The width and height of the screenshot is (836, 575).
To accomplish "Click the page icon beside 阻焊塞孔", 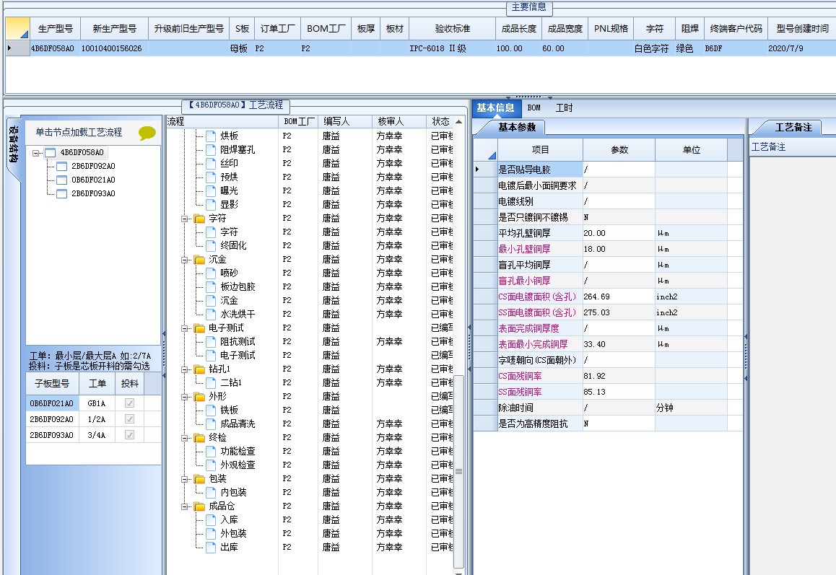I will (211, 150).
